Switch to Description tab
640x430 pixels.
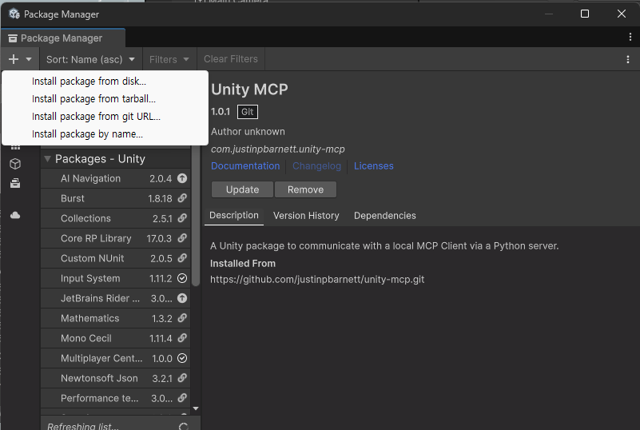pyautogui.click(x=234, y=216)
